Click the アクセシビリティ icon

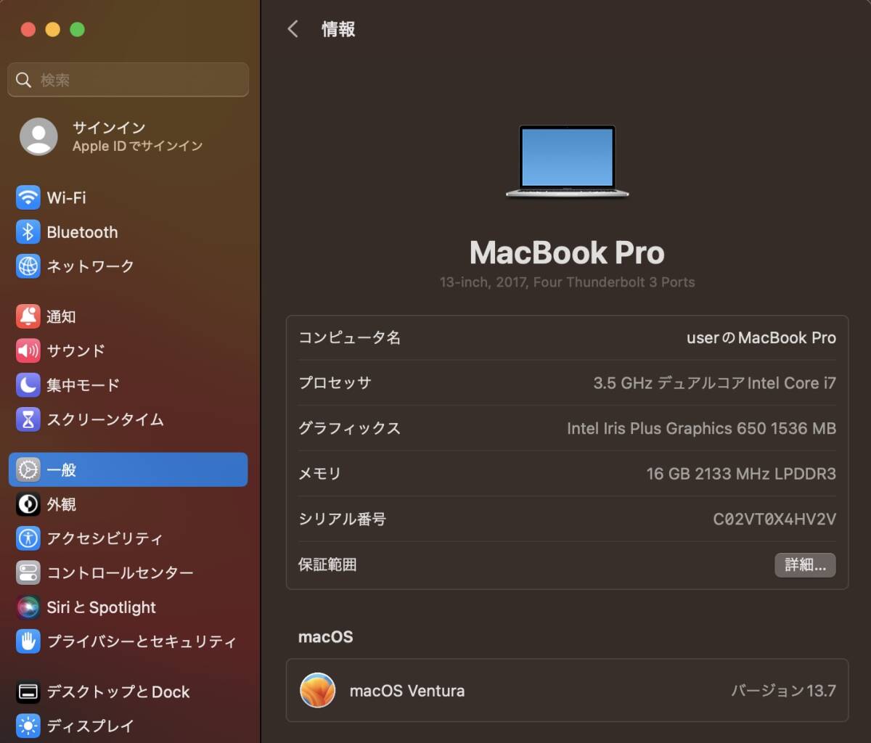click(28, 538)
